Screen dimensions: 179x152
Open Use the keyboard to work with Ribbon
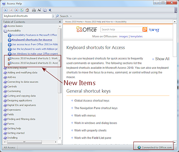click(x=33, y=49)
